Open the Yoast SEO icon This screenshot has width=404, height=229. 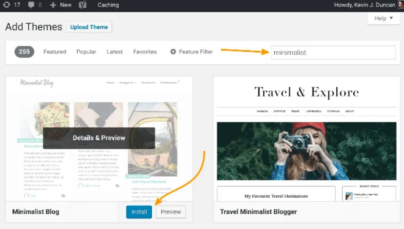(82, 5)
